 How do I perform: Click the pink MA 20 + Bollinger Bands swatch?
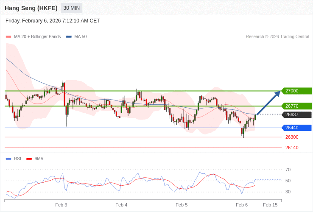tap(8, 37)
